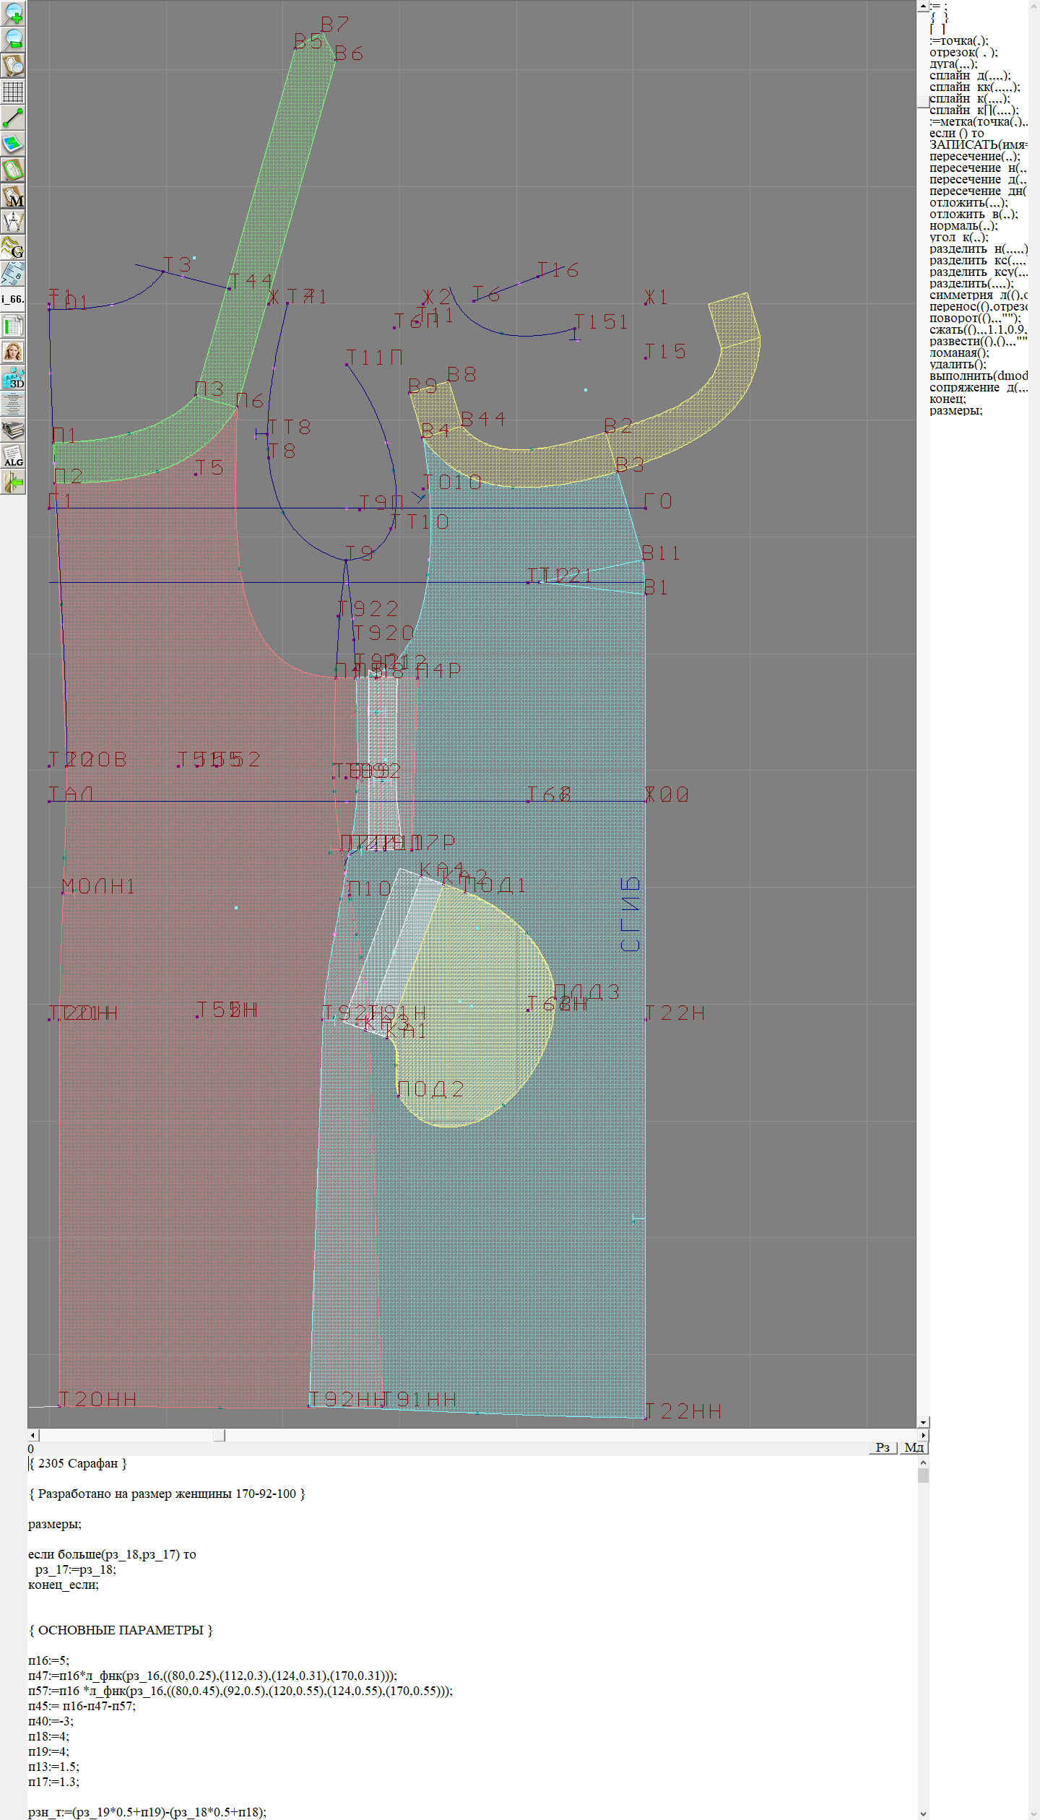Select the line segment measuring tool
Screen dimensions: 1040x1820
coord(13,118)
